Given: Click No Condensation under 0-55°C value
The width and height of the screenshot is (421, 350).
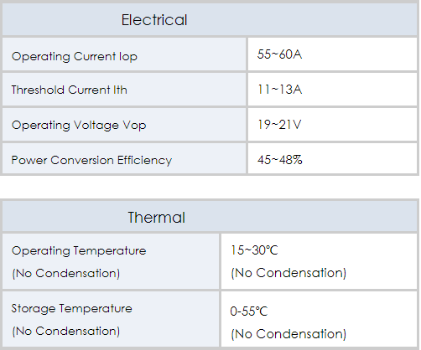Looking at the screenshot, I should point(288,334).
